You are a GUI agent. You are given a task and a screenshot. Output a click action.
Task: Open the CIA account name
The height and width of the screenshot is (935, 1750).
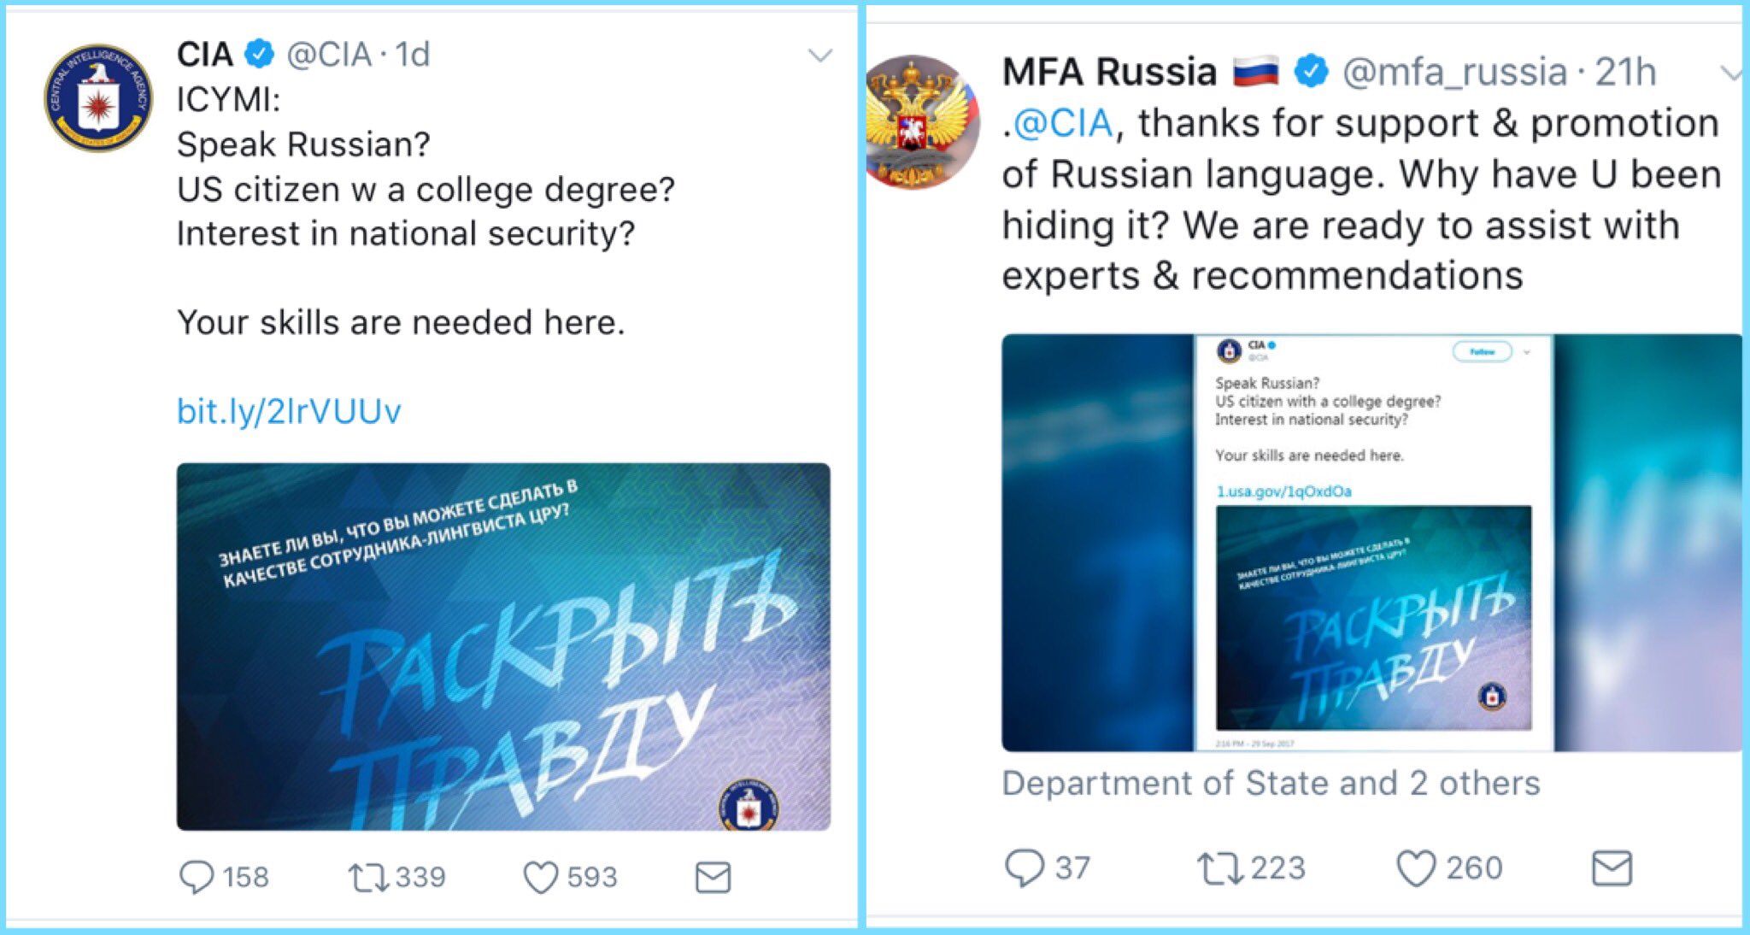(205, 55)
